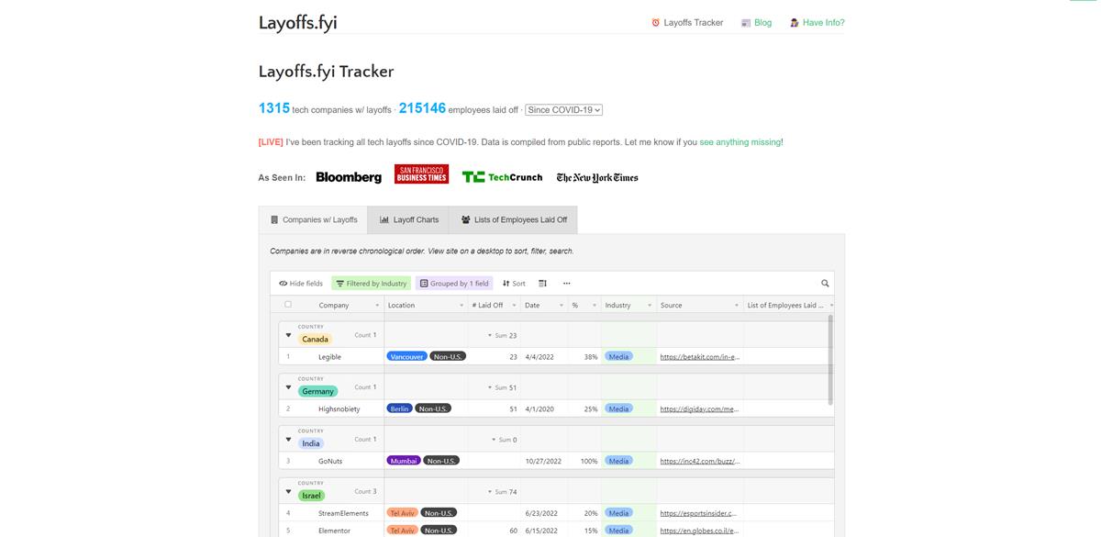Switch to the Companies w/ Layoffs tab
The image size is (1101, 537).
313,220
